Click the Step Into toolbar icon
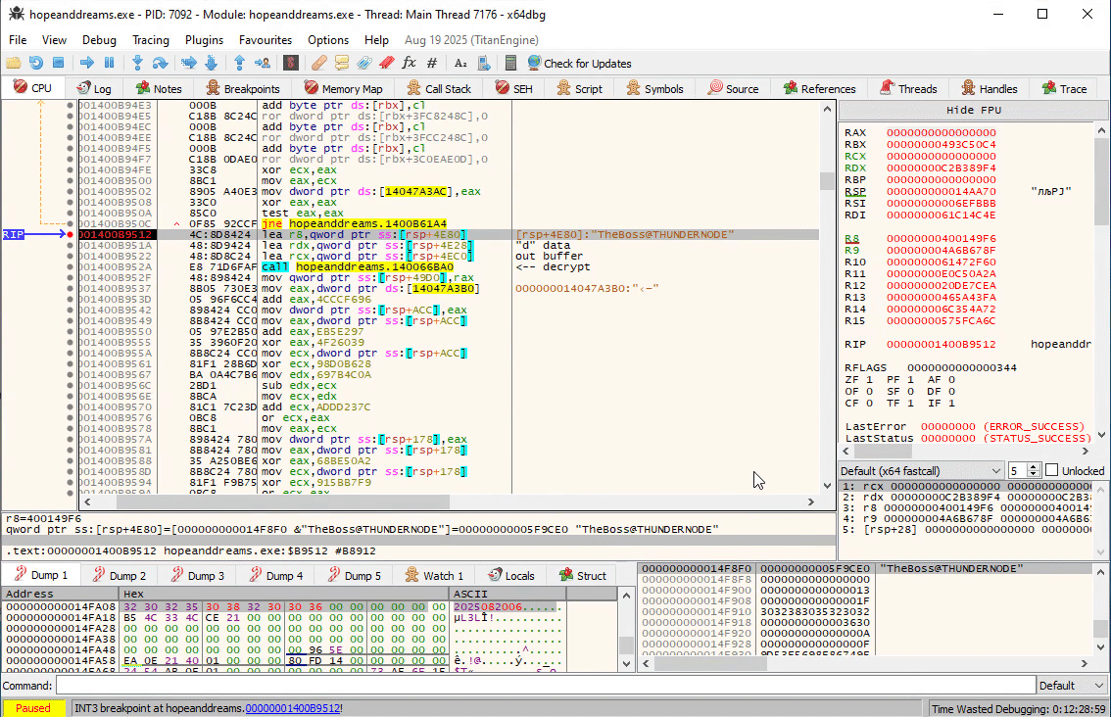Image resolution: width=1111 pixels, height=717 pixels. pyautogui.click(x=138, y=63)
